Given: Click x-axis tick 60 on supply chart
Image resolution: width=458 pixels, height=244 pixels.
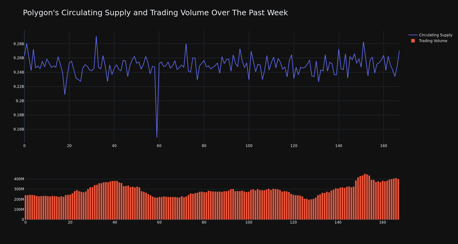Looking at the screenshot, I should (x=159, y=146).
